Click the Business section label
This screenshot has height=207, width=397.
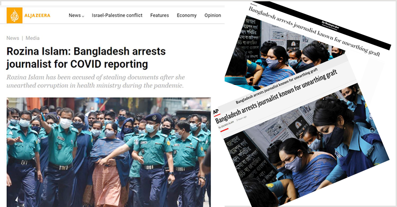(x=254, y=5)
